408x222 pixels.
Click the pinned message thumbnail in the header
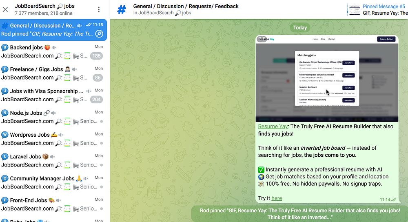[x=355, y=10]
